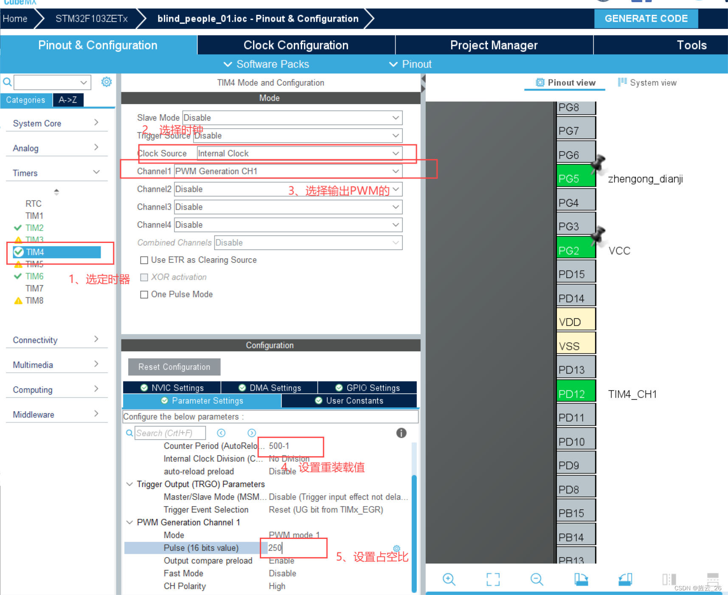Click the parameter info icon
The image size is (728, 595).
pyautogui.click(x=401, y=433)
